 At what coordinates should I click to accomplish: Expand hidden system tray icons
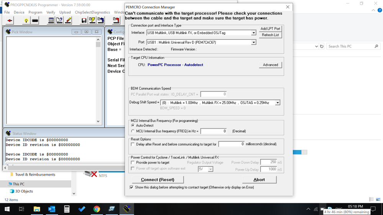[308, 209]
